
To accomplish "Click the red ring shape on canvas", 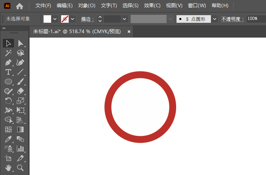I will click(x=140, y=75).
